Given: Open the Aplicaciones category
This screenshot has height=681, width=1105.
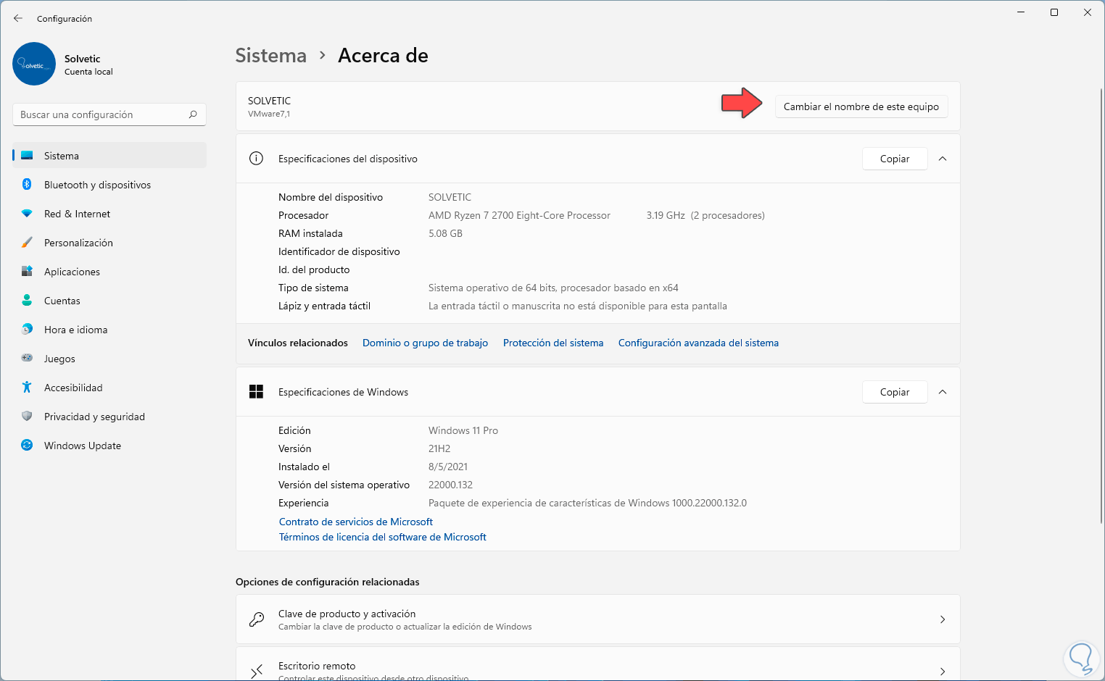Looking at the screenshot, I should tap(109, 272).
